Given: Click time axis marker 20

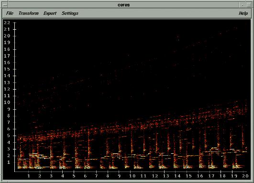Looking at the screenshot, I should [x=245, y=176].
